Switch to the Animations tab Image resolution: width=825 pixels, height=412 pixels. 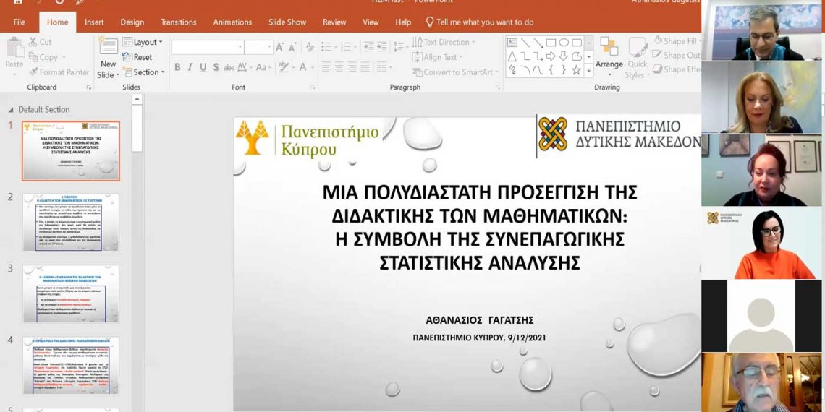pyautogui.click(x=232, y=22)
